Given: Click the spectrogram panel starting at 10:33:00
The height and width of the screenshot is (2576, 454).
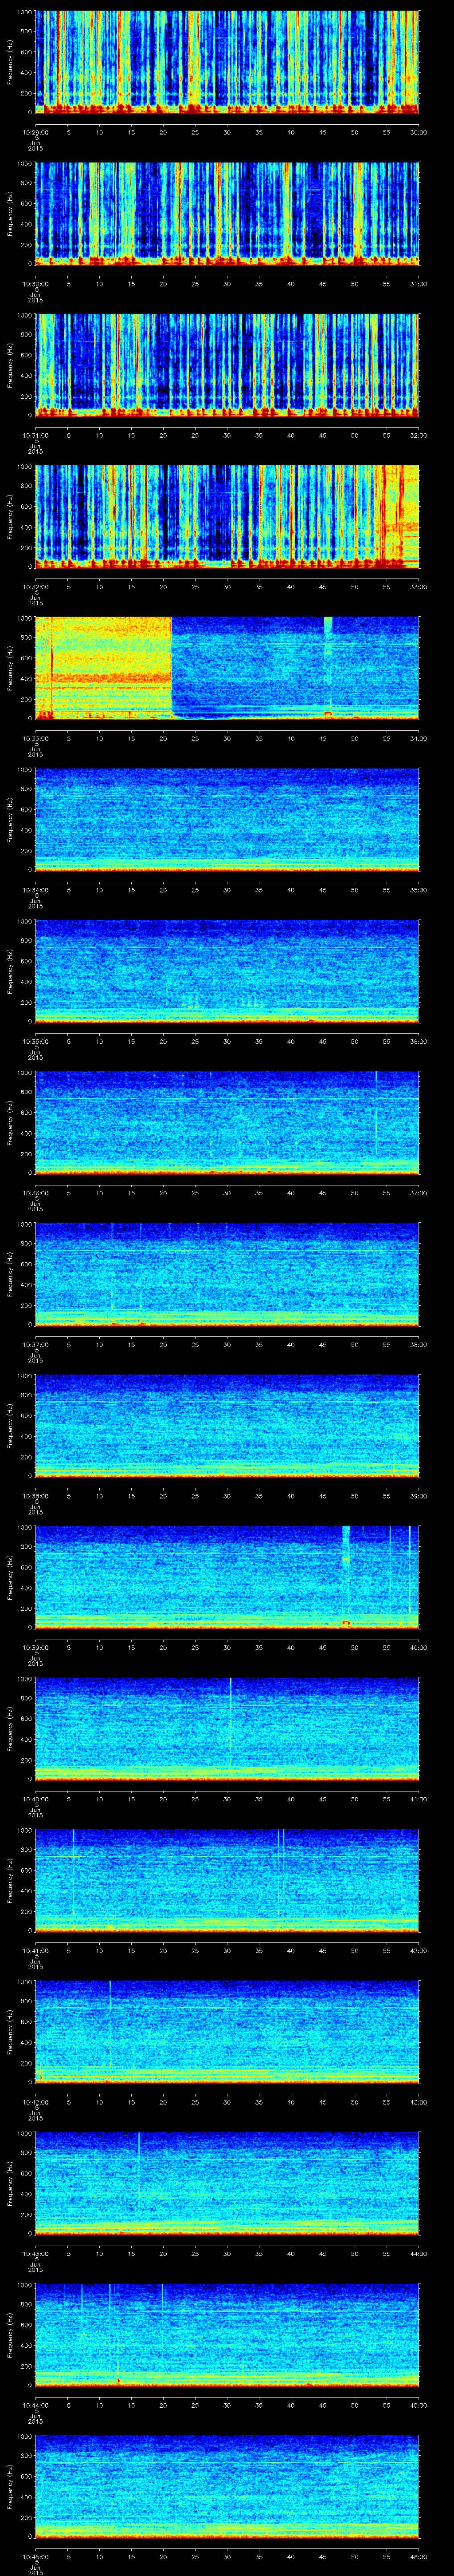Looking at the screenshot, I should [x=227, y=668].
